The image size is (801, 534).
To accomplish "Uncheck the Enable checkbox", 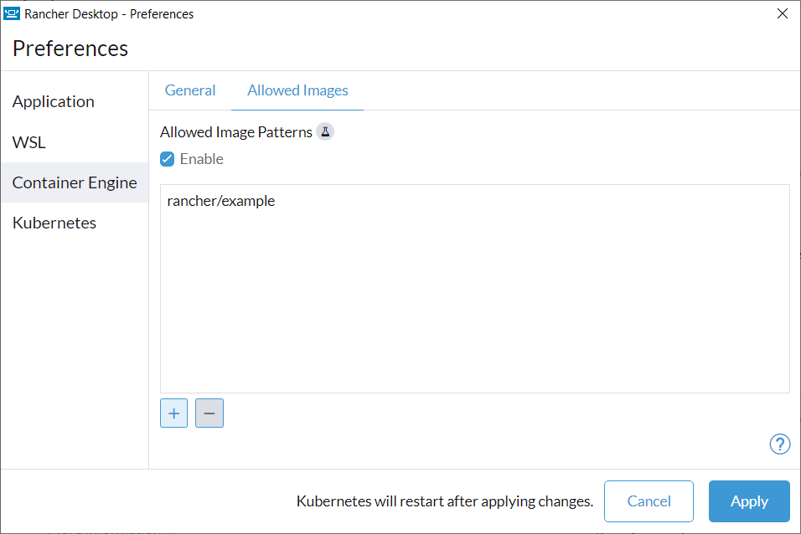I will tap(167, 159).
